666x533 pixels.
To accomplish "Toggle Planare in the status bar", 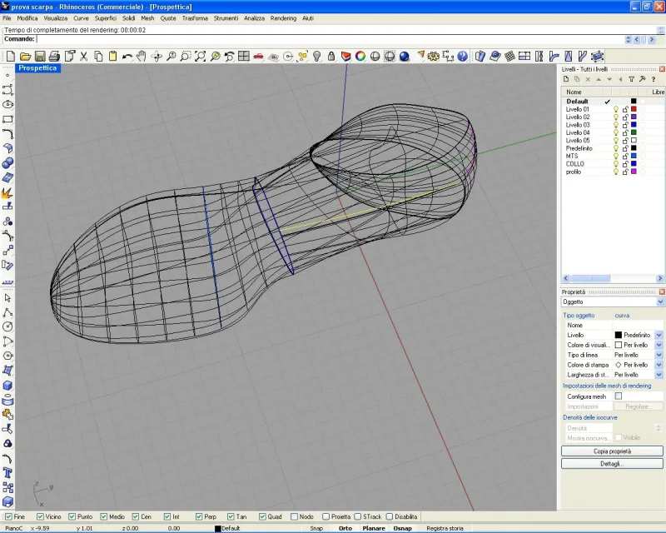I will (x=374, y=528).
